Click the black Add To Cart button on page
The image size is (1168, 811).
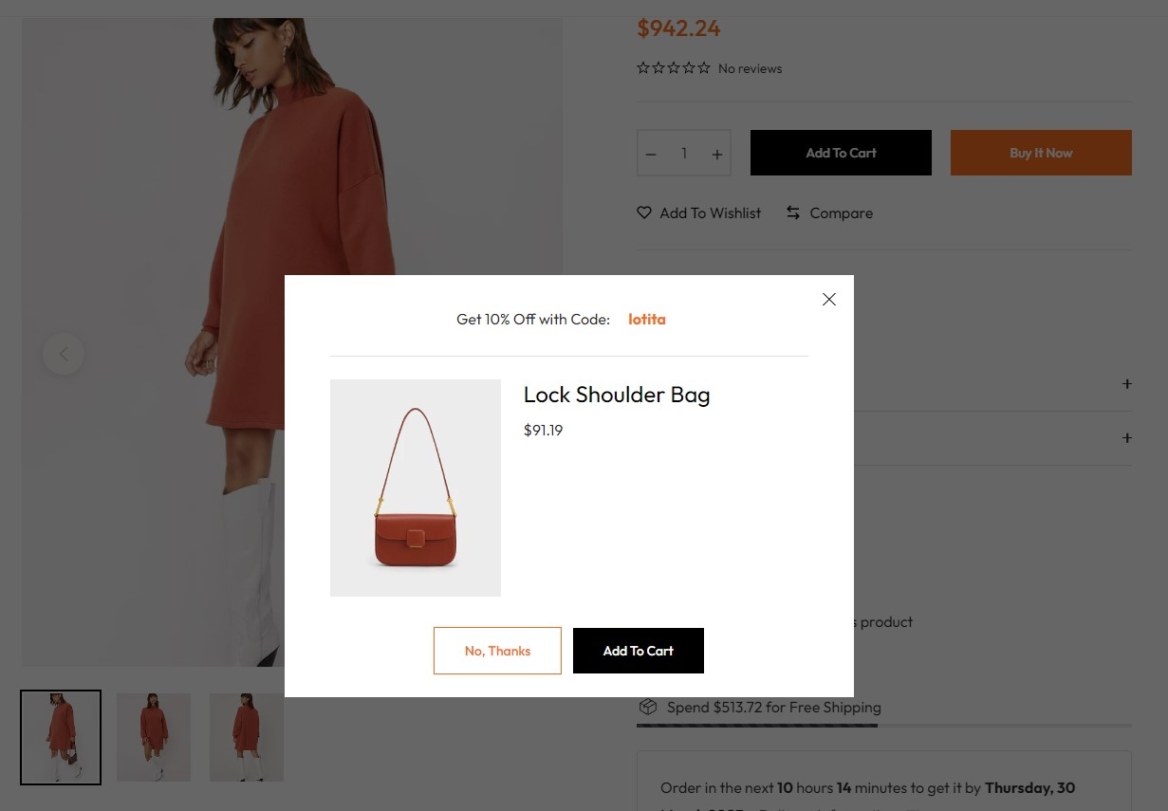841,153
